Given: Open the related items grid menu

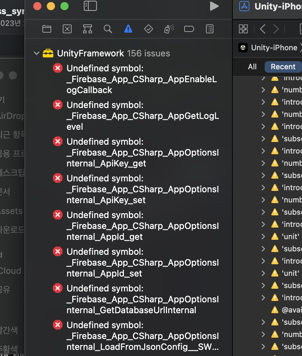Looking at the screenshot, I should (x=243, y=29).
